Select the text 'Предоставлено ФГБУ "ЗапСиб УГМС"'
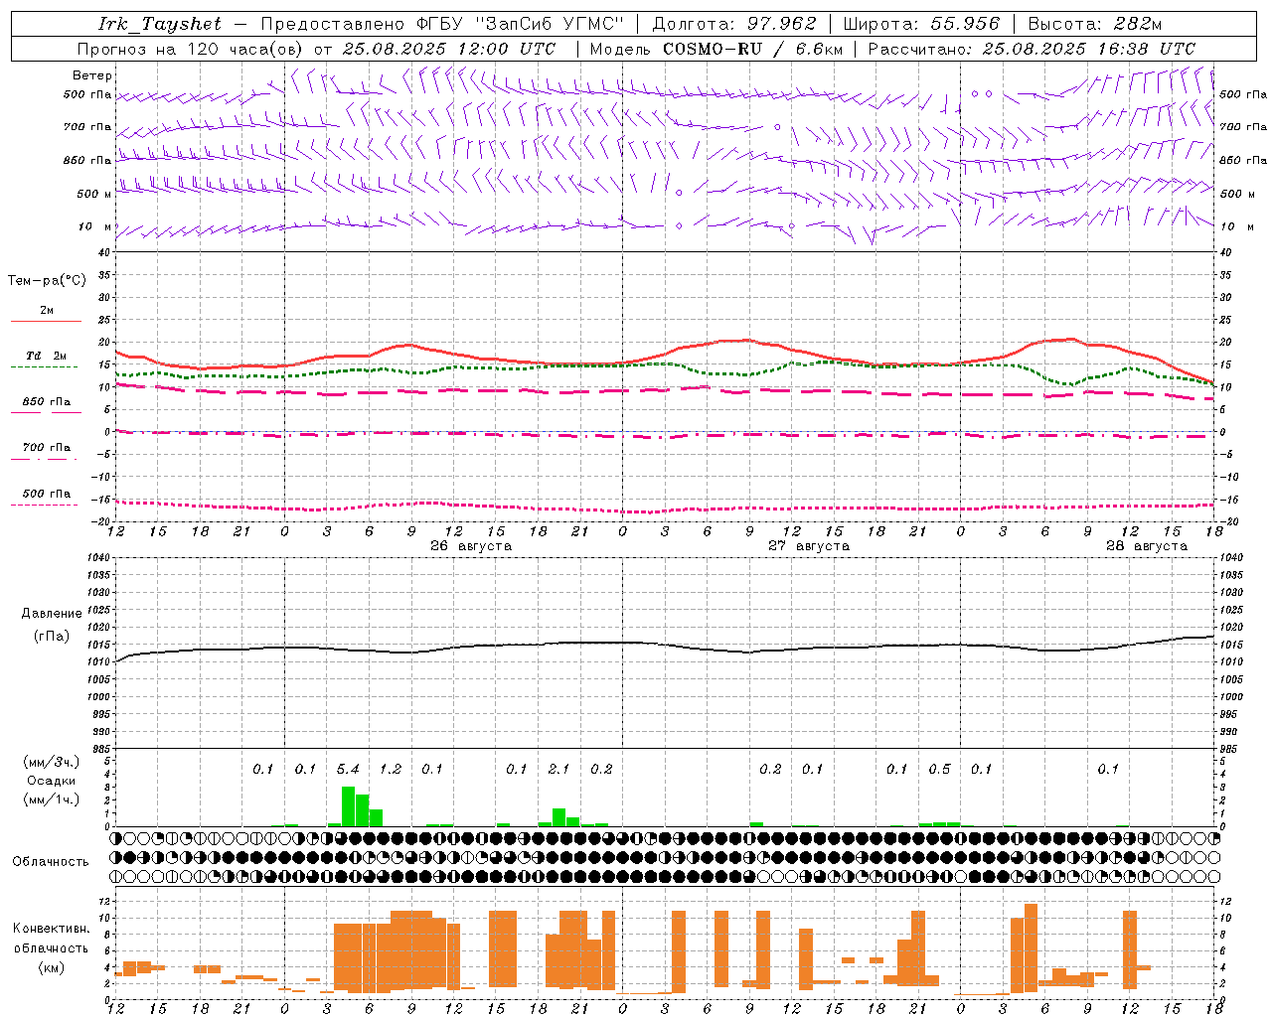The width and height of the screenshot is (1272, 1017). coord(442,24)
